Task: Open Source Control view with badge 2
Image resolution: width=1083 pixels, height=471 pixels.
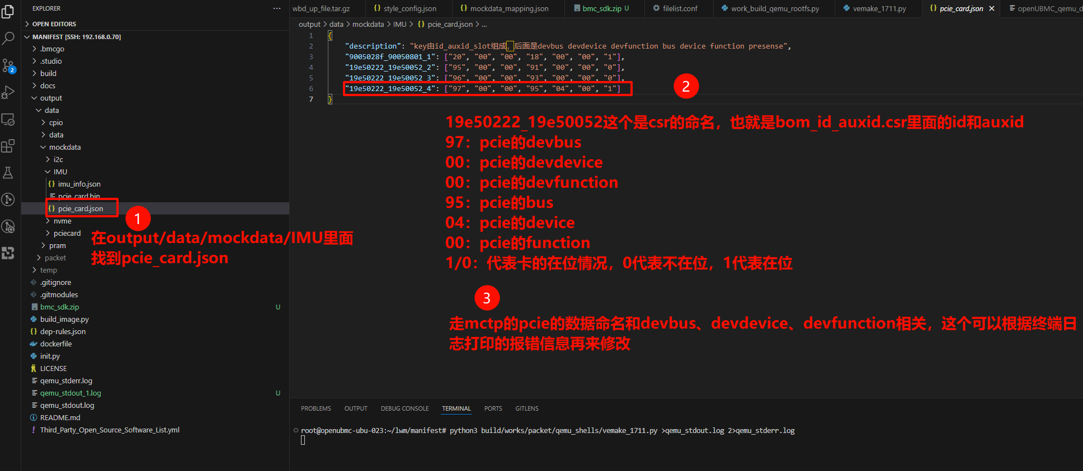Action: pyautogui.click(x=8, y=65)
